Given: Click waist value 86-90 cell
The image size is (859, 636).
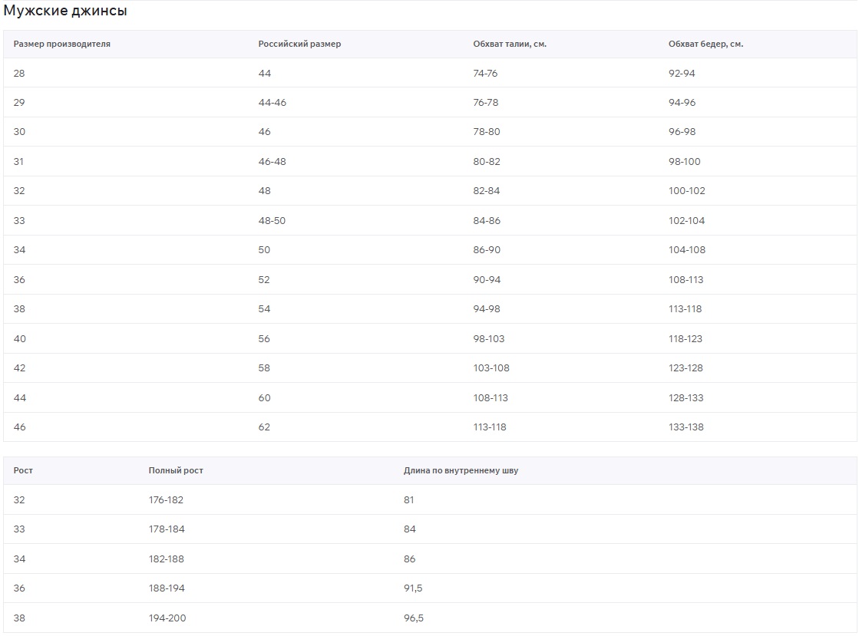Looking at the screenshot, I should (487, 249).
